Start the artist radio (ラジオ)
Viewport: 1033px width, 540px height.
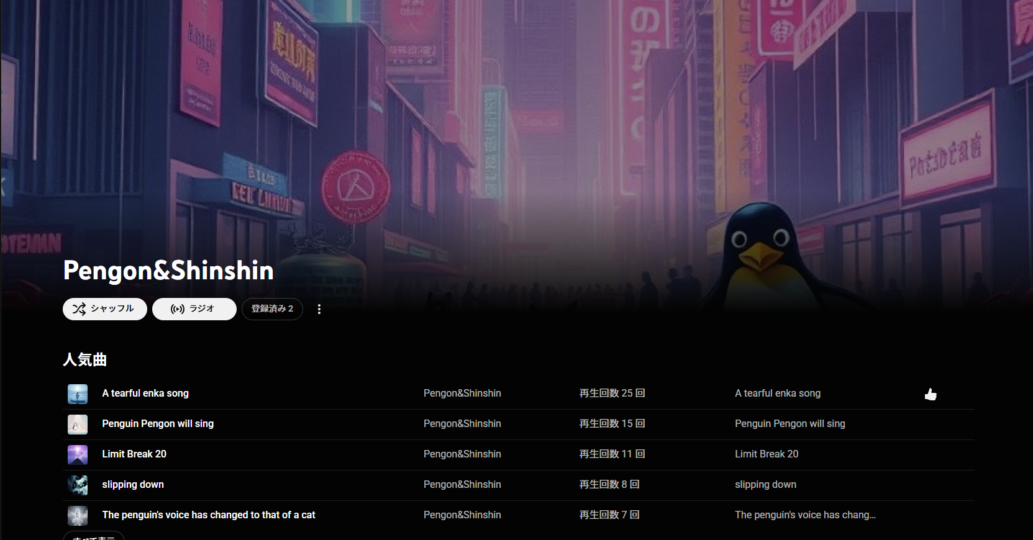[x=194, y=309]
